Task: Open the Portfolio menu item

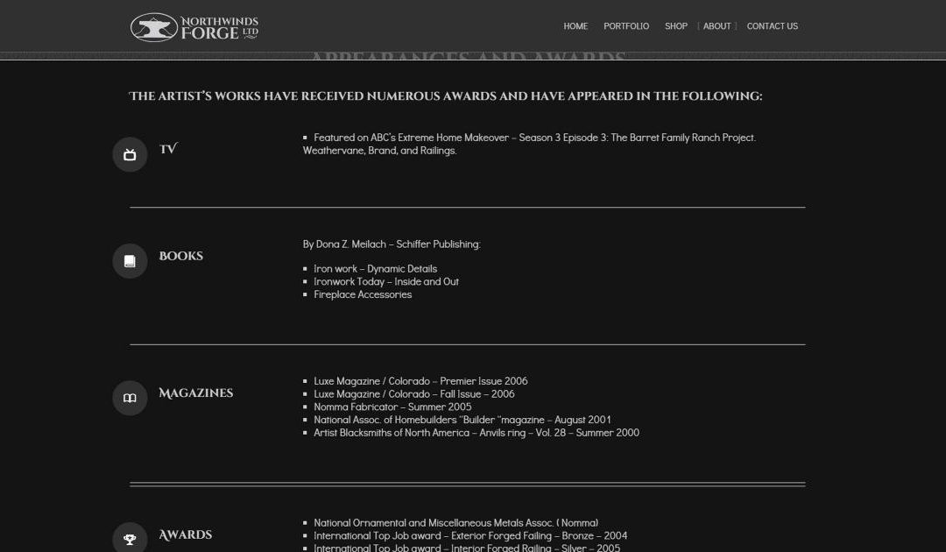Action: click(x=626, y=26)
